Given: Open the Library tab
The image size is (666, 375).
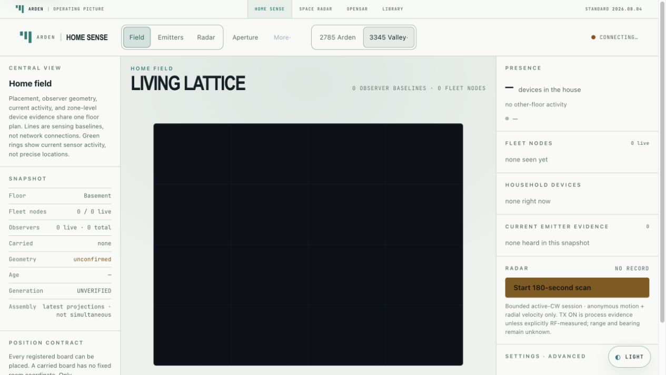Looking at the screenshot, I should [393, 9].
